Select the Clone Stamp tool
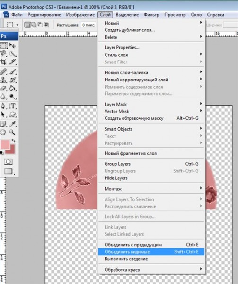This screenshot has width=238, height=284. click(x=4, y=80)
